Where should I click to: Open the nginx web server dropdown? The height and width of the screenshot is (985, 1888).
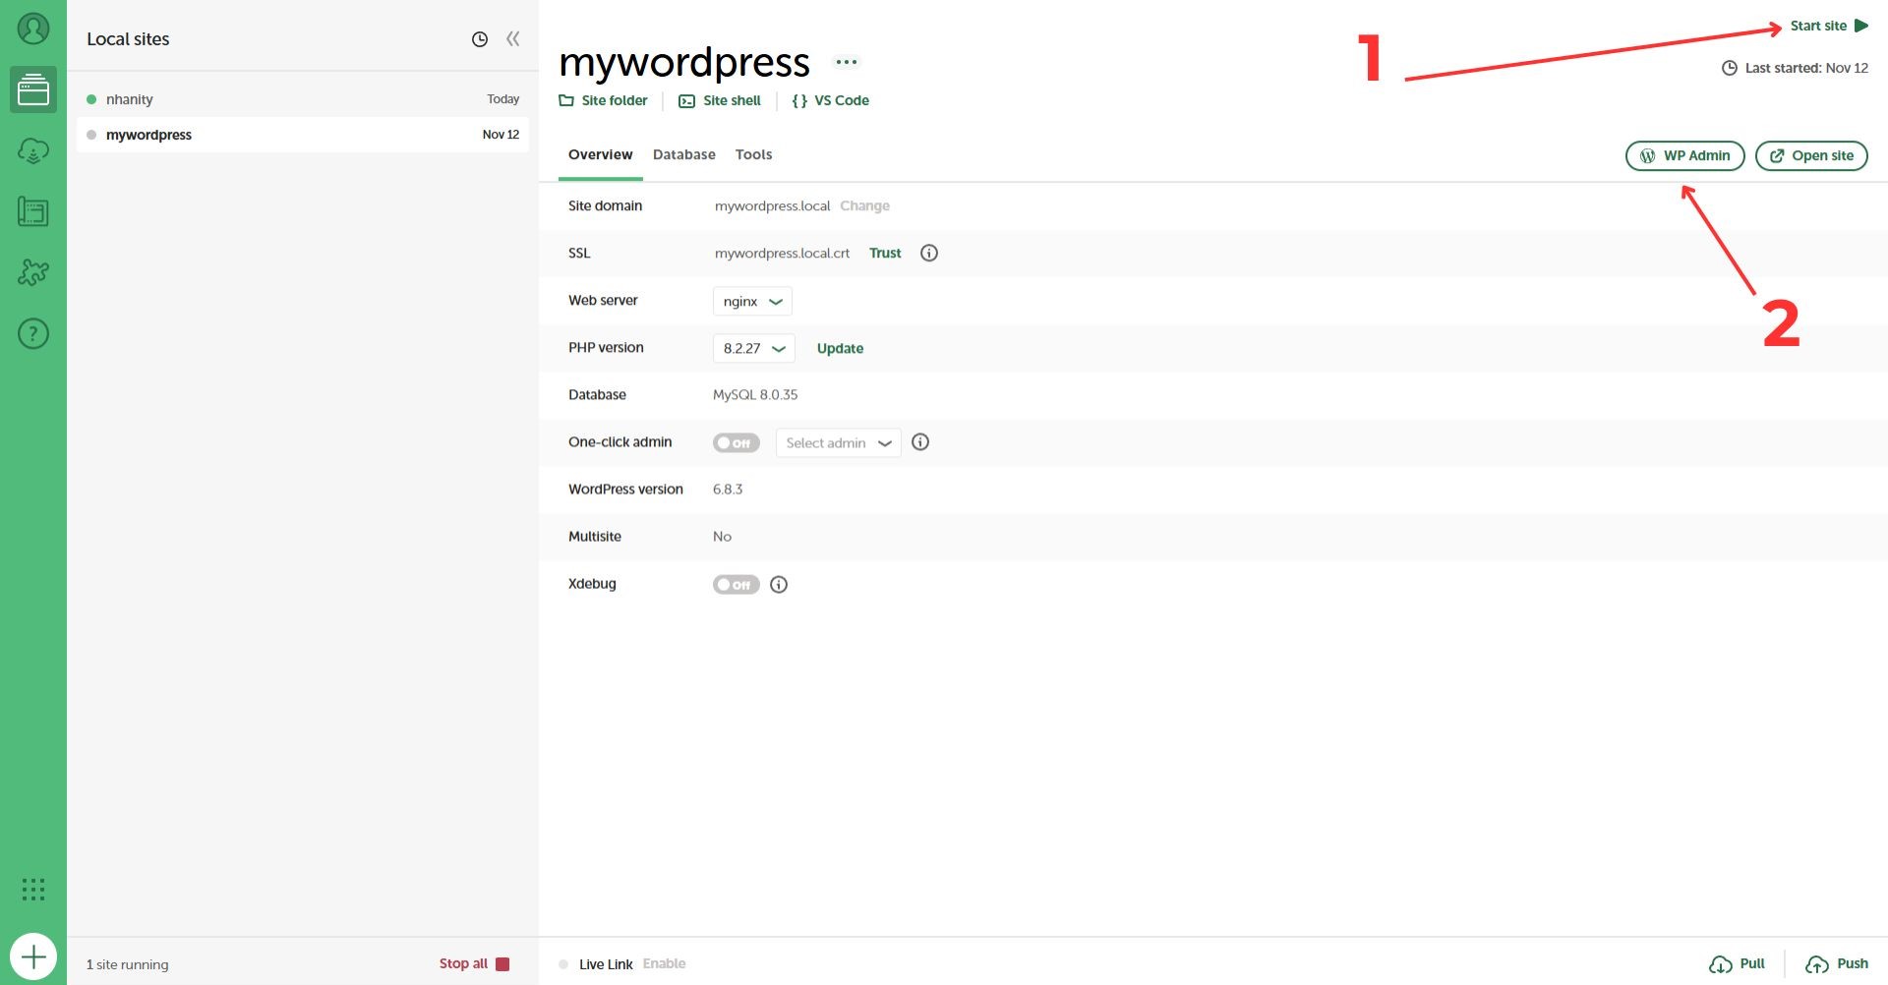click(752, 301)
